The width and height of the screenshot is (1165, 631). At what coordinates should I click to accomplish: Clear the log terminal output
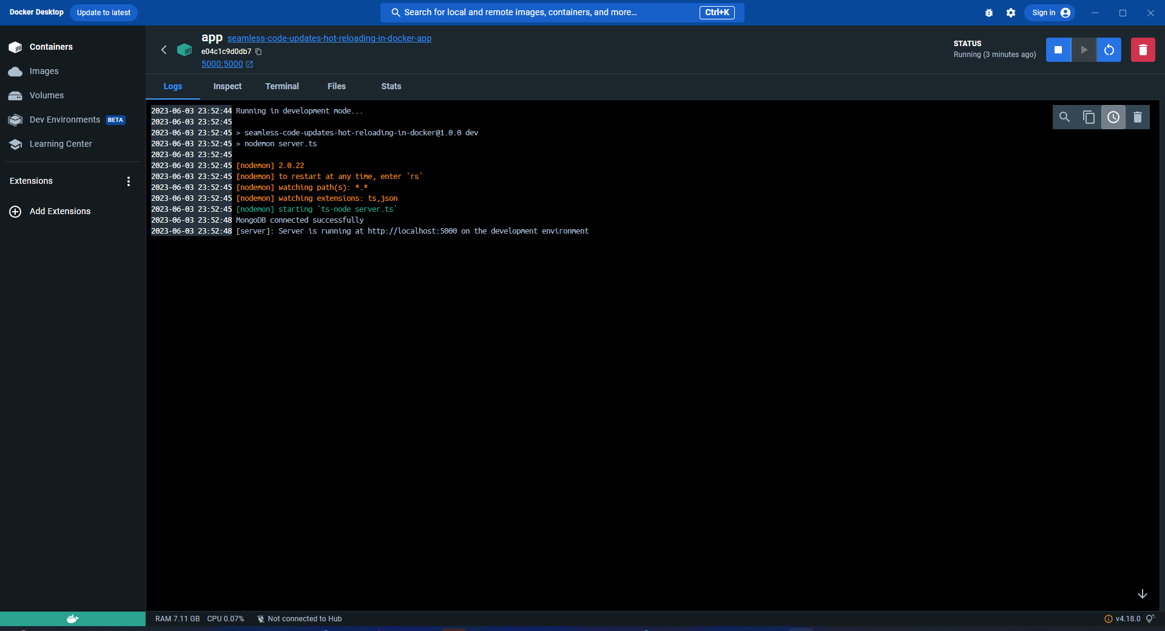pyautogui.click(x=1138, y=117)
